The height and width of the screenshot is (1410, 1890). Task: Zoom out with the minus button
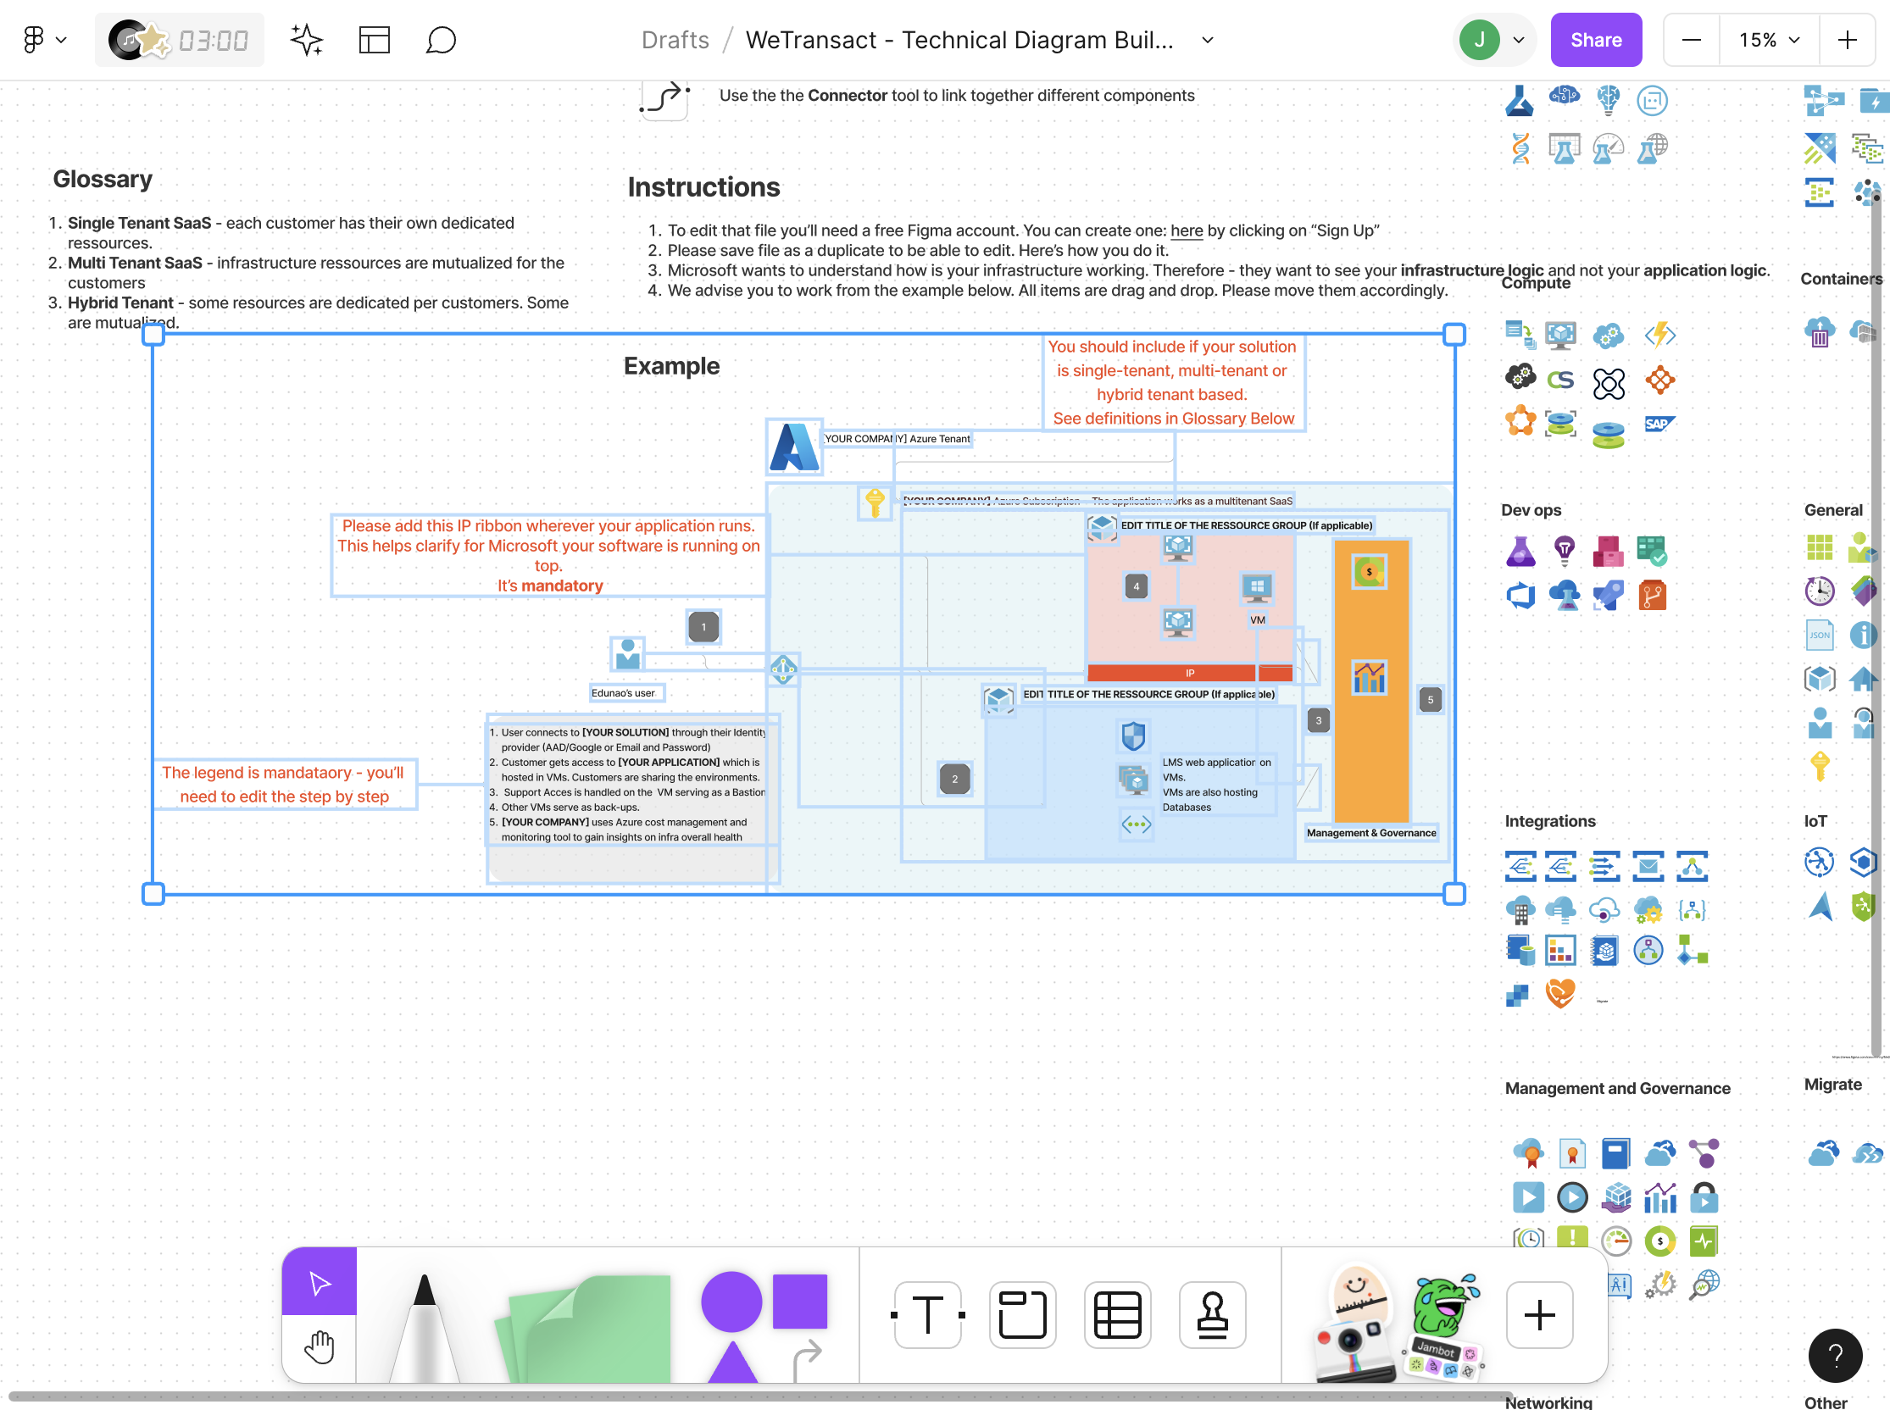click(1691, 40)
